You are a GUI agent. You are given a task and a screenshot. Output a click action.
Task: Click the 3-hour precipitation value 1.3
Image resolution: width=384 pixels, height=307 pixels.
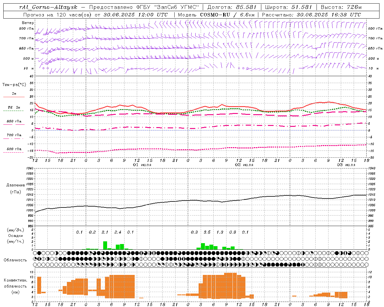pyautogui.click(x=220, y=232)
